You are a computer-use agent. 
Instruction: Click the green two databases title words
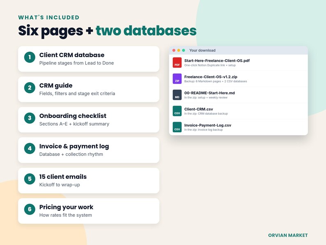point(146,31)
